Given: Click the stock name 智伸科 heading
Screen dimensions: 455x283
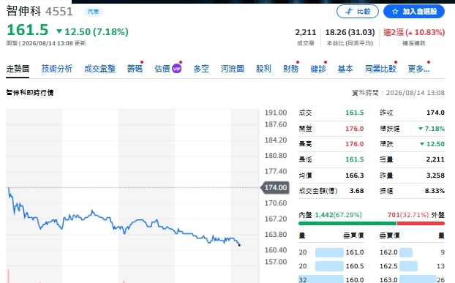Looking at the screenshot, I should click(x=23, y=11).
